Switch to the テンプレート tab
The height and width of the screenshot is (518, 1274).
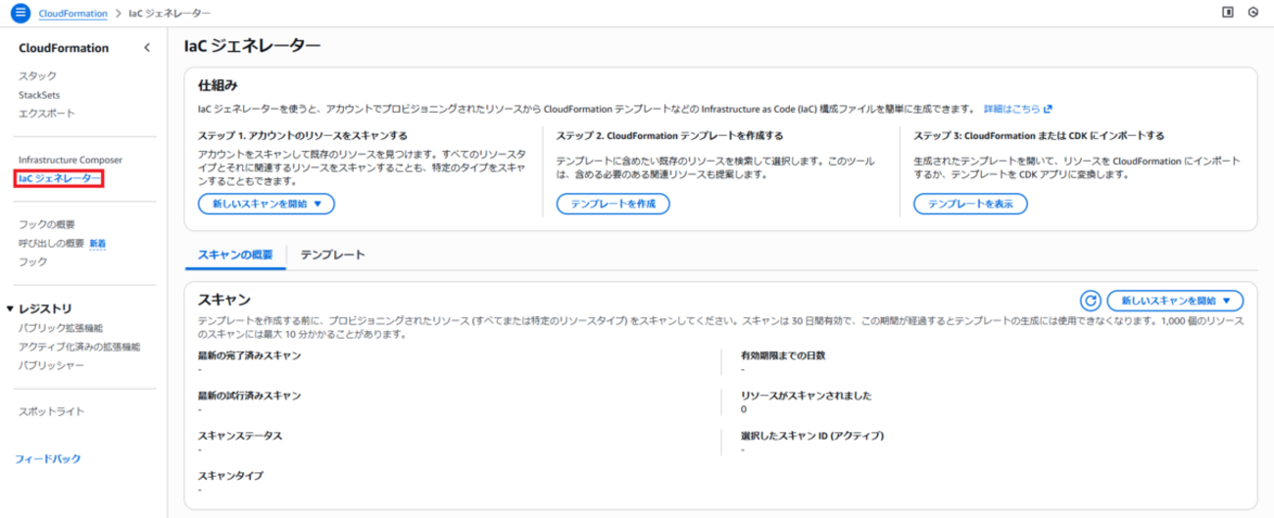[x=332, y=255]
